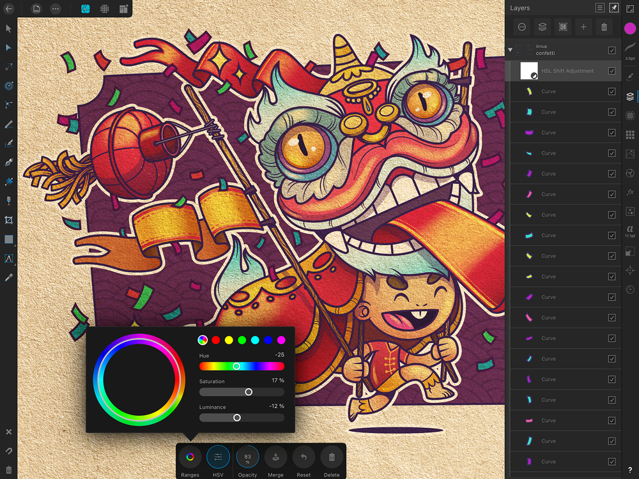639x479 pixels.
Task: Open the fx layer effects studio
Action: 630,192
